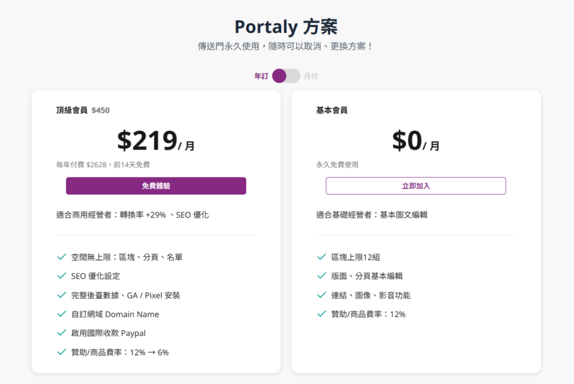Click the struck-through $450 price
Image resolution: width=574 pixels, height=384 pixels.
pyautogui.click(x=100, y=110)
